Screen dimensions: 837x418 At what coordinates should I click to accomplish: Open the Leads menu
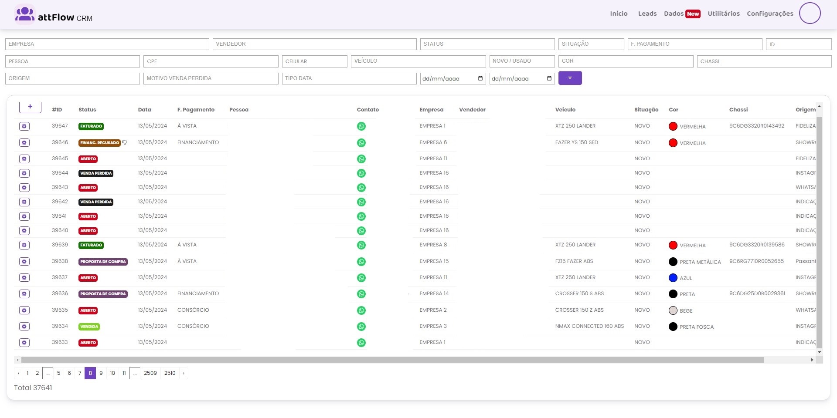pyautogui.click(x=647, y=13)
